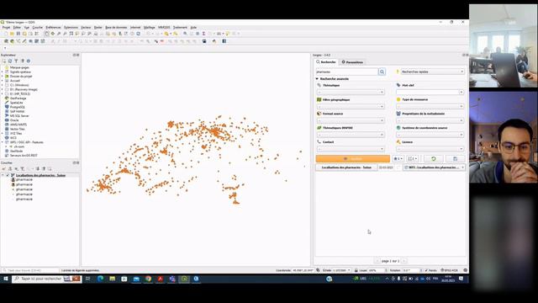Open the Couche menu
The height and width of the screenshot is (303, 538).
37,28
